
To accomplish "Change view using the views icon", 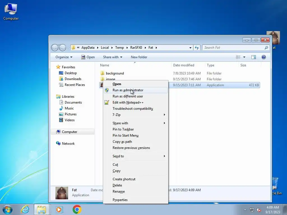I will click(x=238, y=57).
